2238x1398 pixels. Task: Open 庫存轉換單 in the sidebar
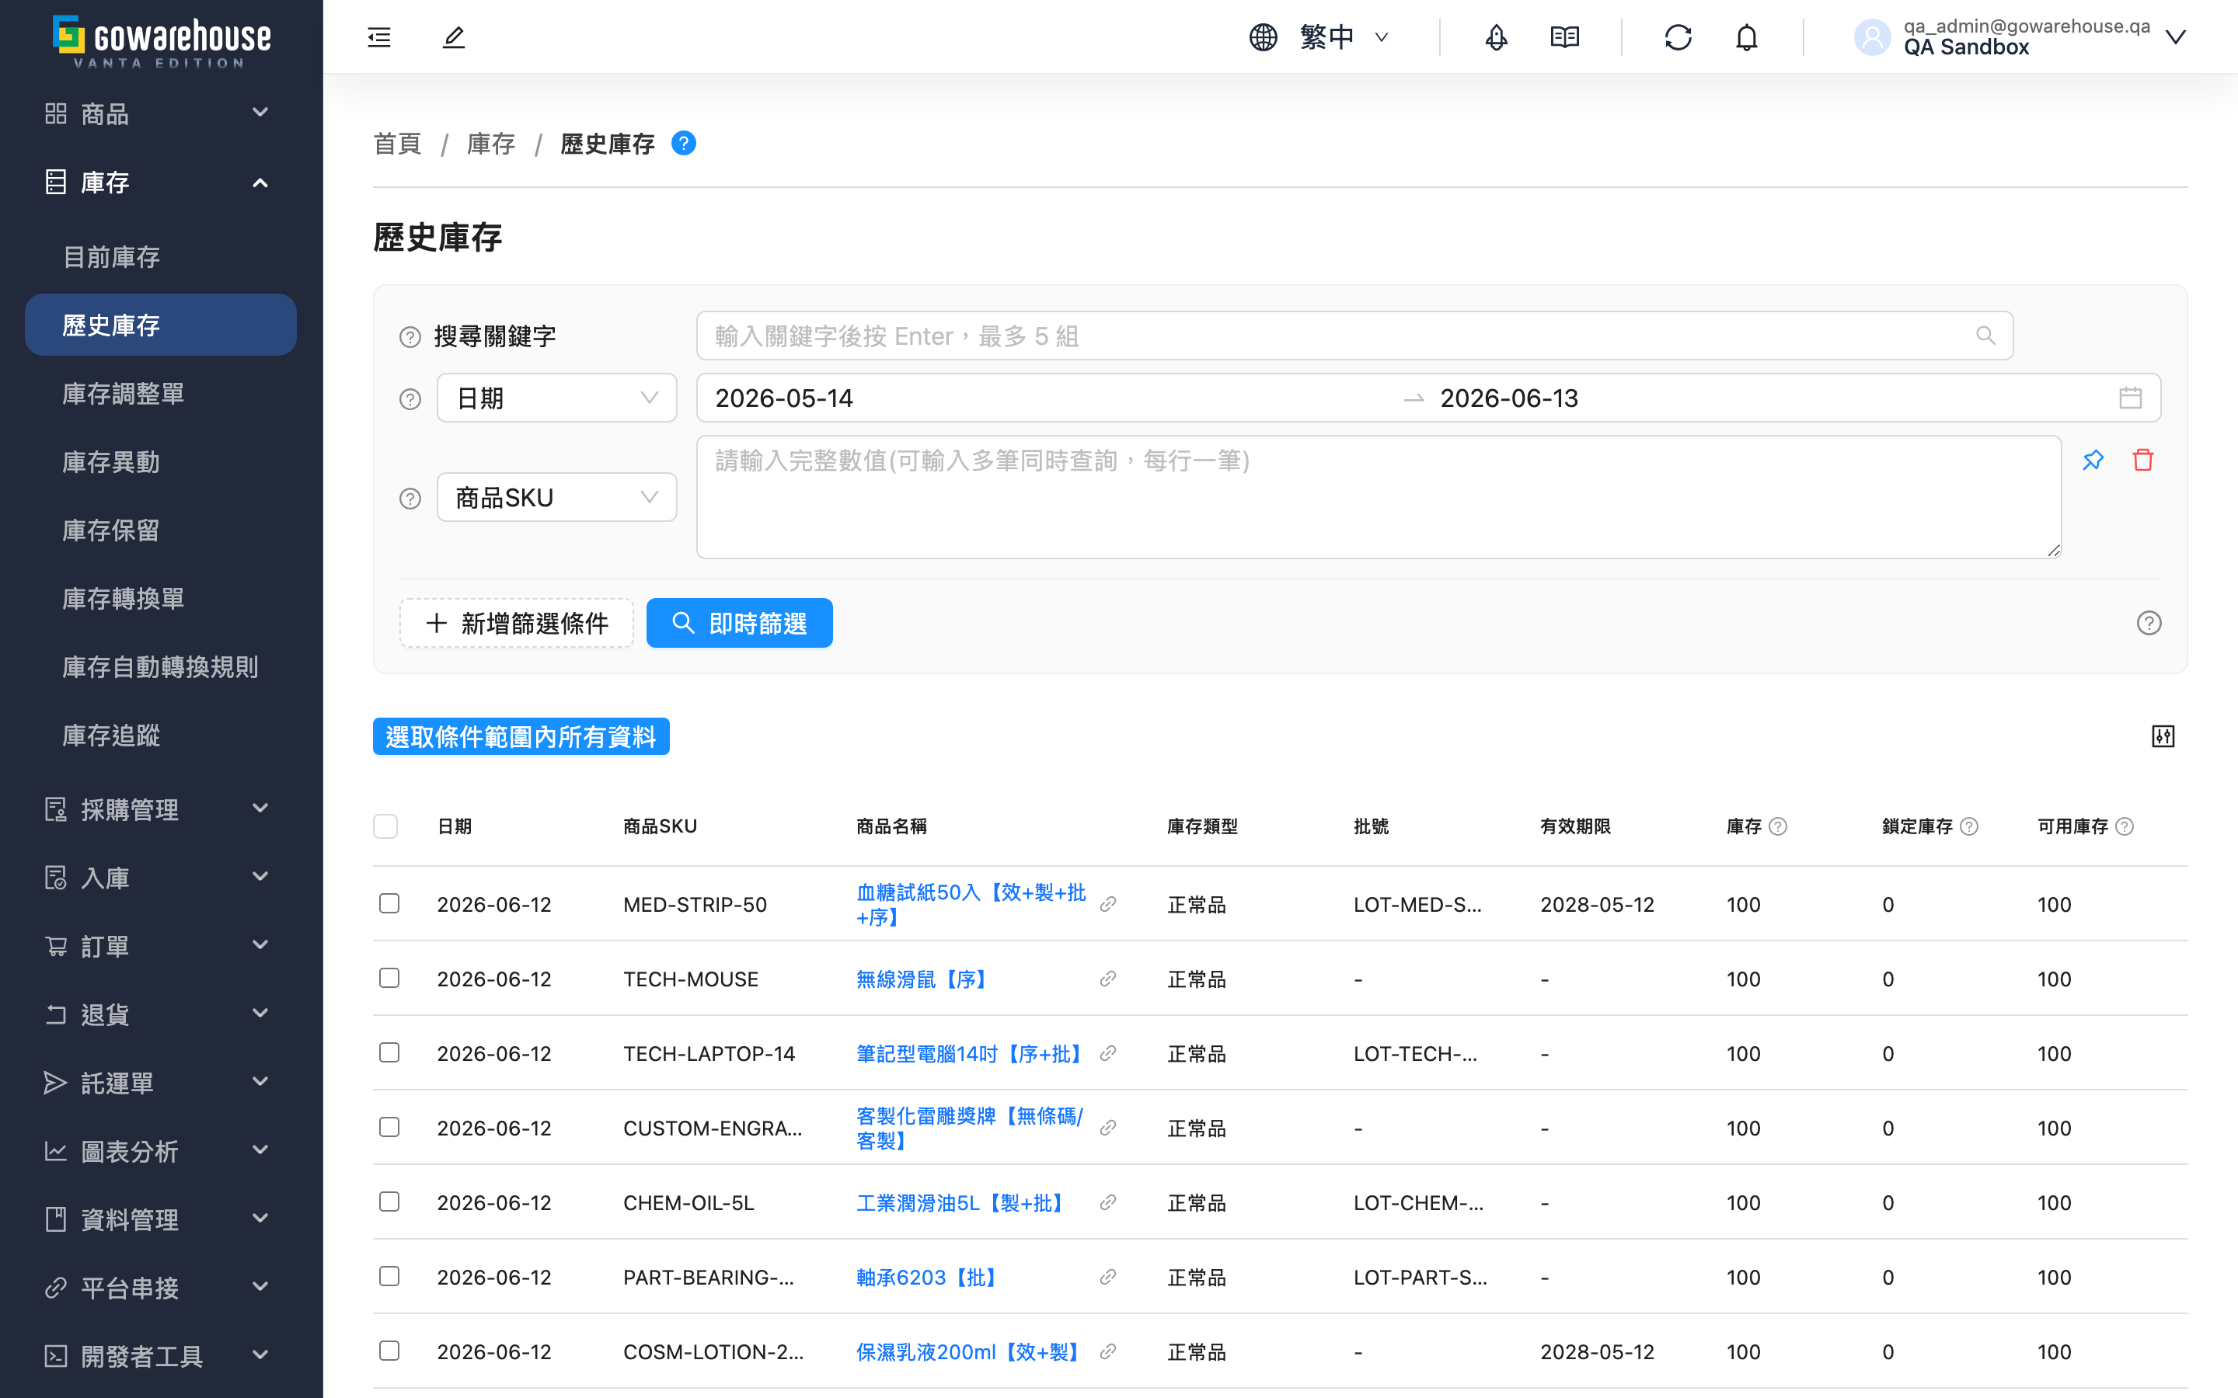point(161,599)
